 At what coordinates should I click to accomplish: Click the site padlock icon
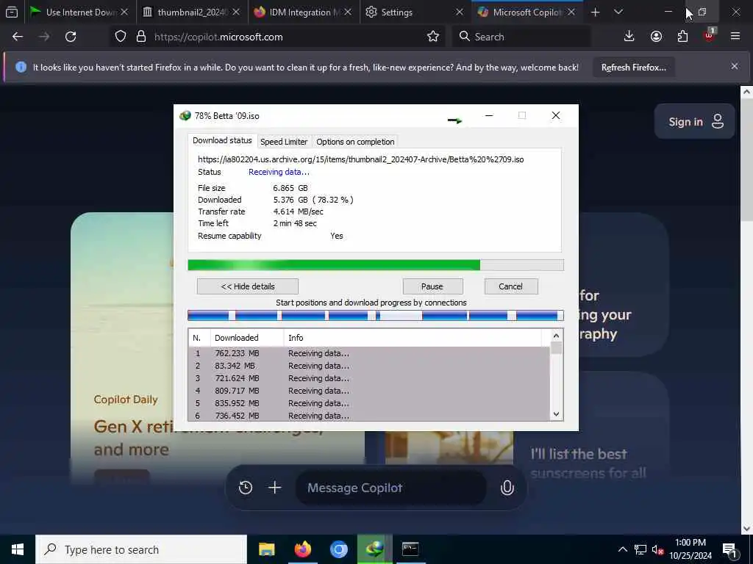tap(140, 37)
